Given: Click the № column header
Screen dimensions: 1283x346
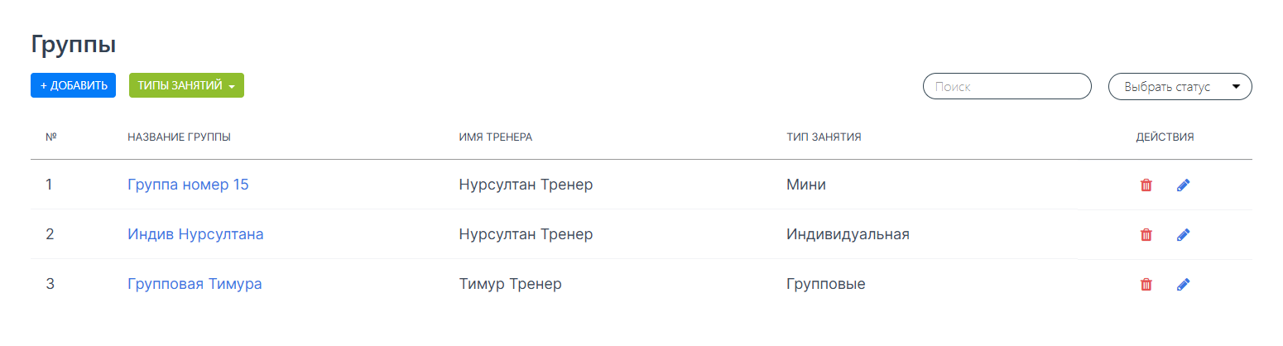Looking at the screenshot, I should click(50, 137).
